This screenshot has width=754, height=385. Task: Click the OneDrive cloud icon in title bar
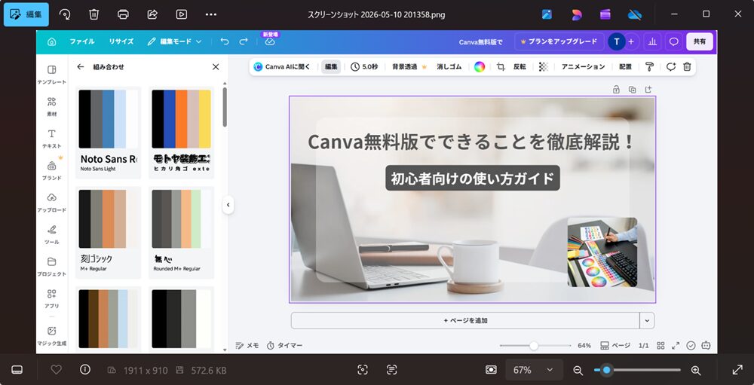(x=635, y=14)
